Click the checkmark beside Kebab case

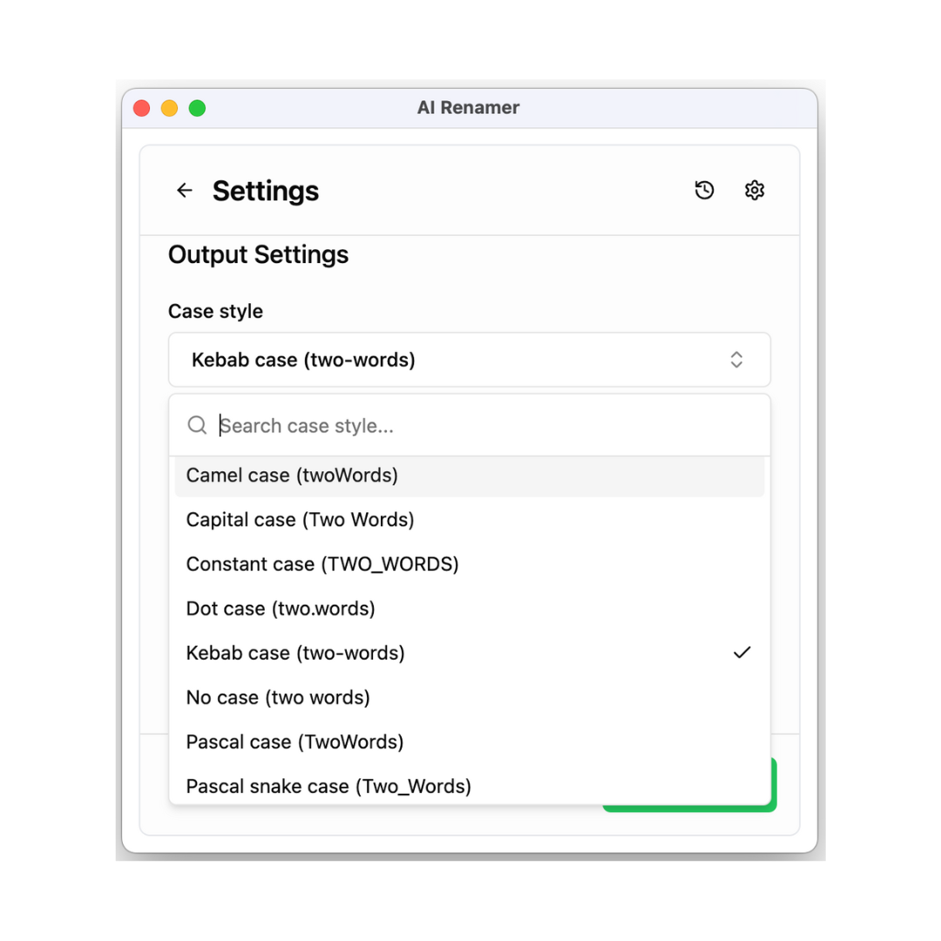click(741, 653)
